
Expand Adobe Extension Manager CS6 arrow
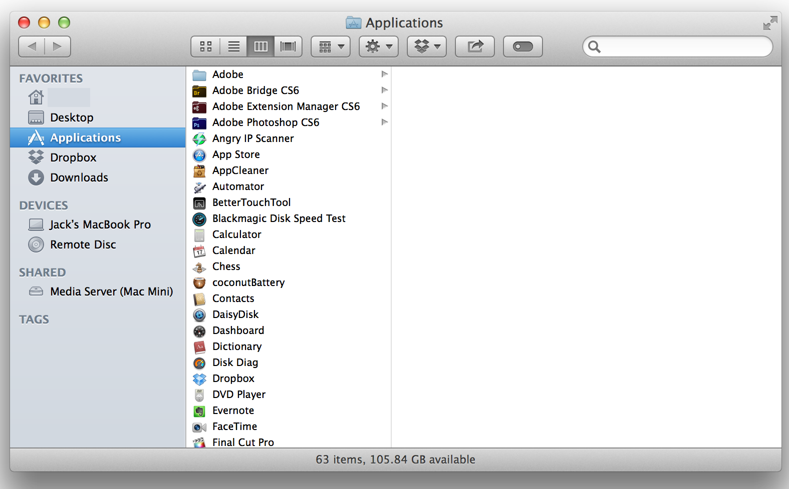coord(385,106)
